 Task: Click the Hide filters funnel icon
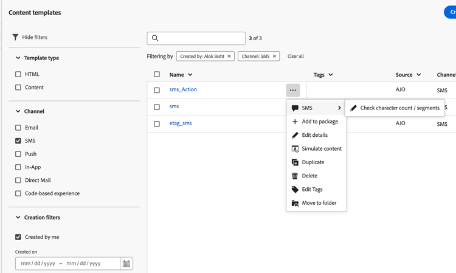pos(15,37)
